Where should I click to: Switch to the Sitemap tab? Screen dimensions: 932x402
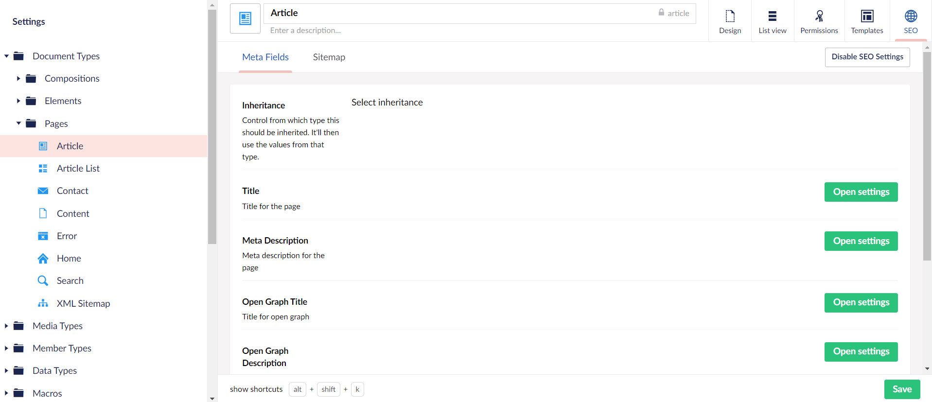click(329, 57)
